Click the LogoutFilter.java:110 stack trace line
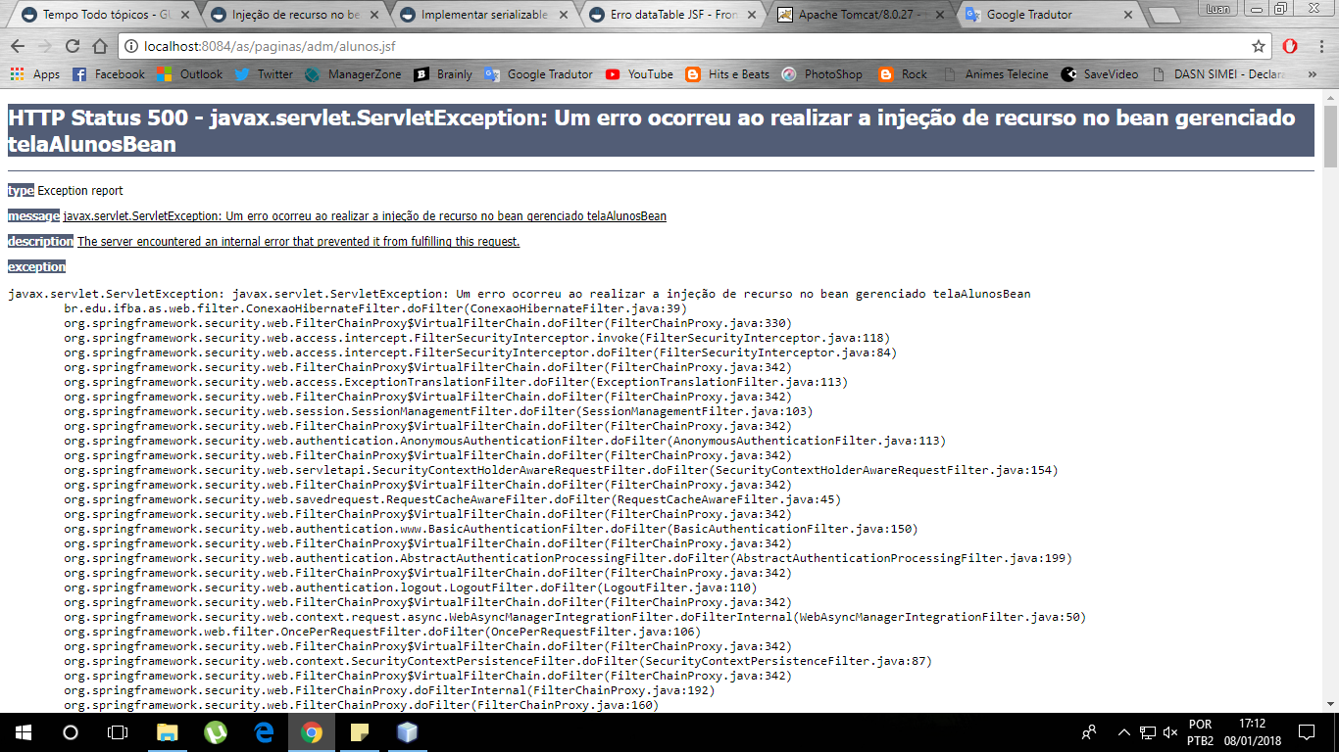Screen dimensions: 1339x752 [x=411, y=587]
